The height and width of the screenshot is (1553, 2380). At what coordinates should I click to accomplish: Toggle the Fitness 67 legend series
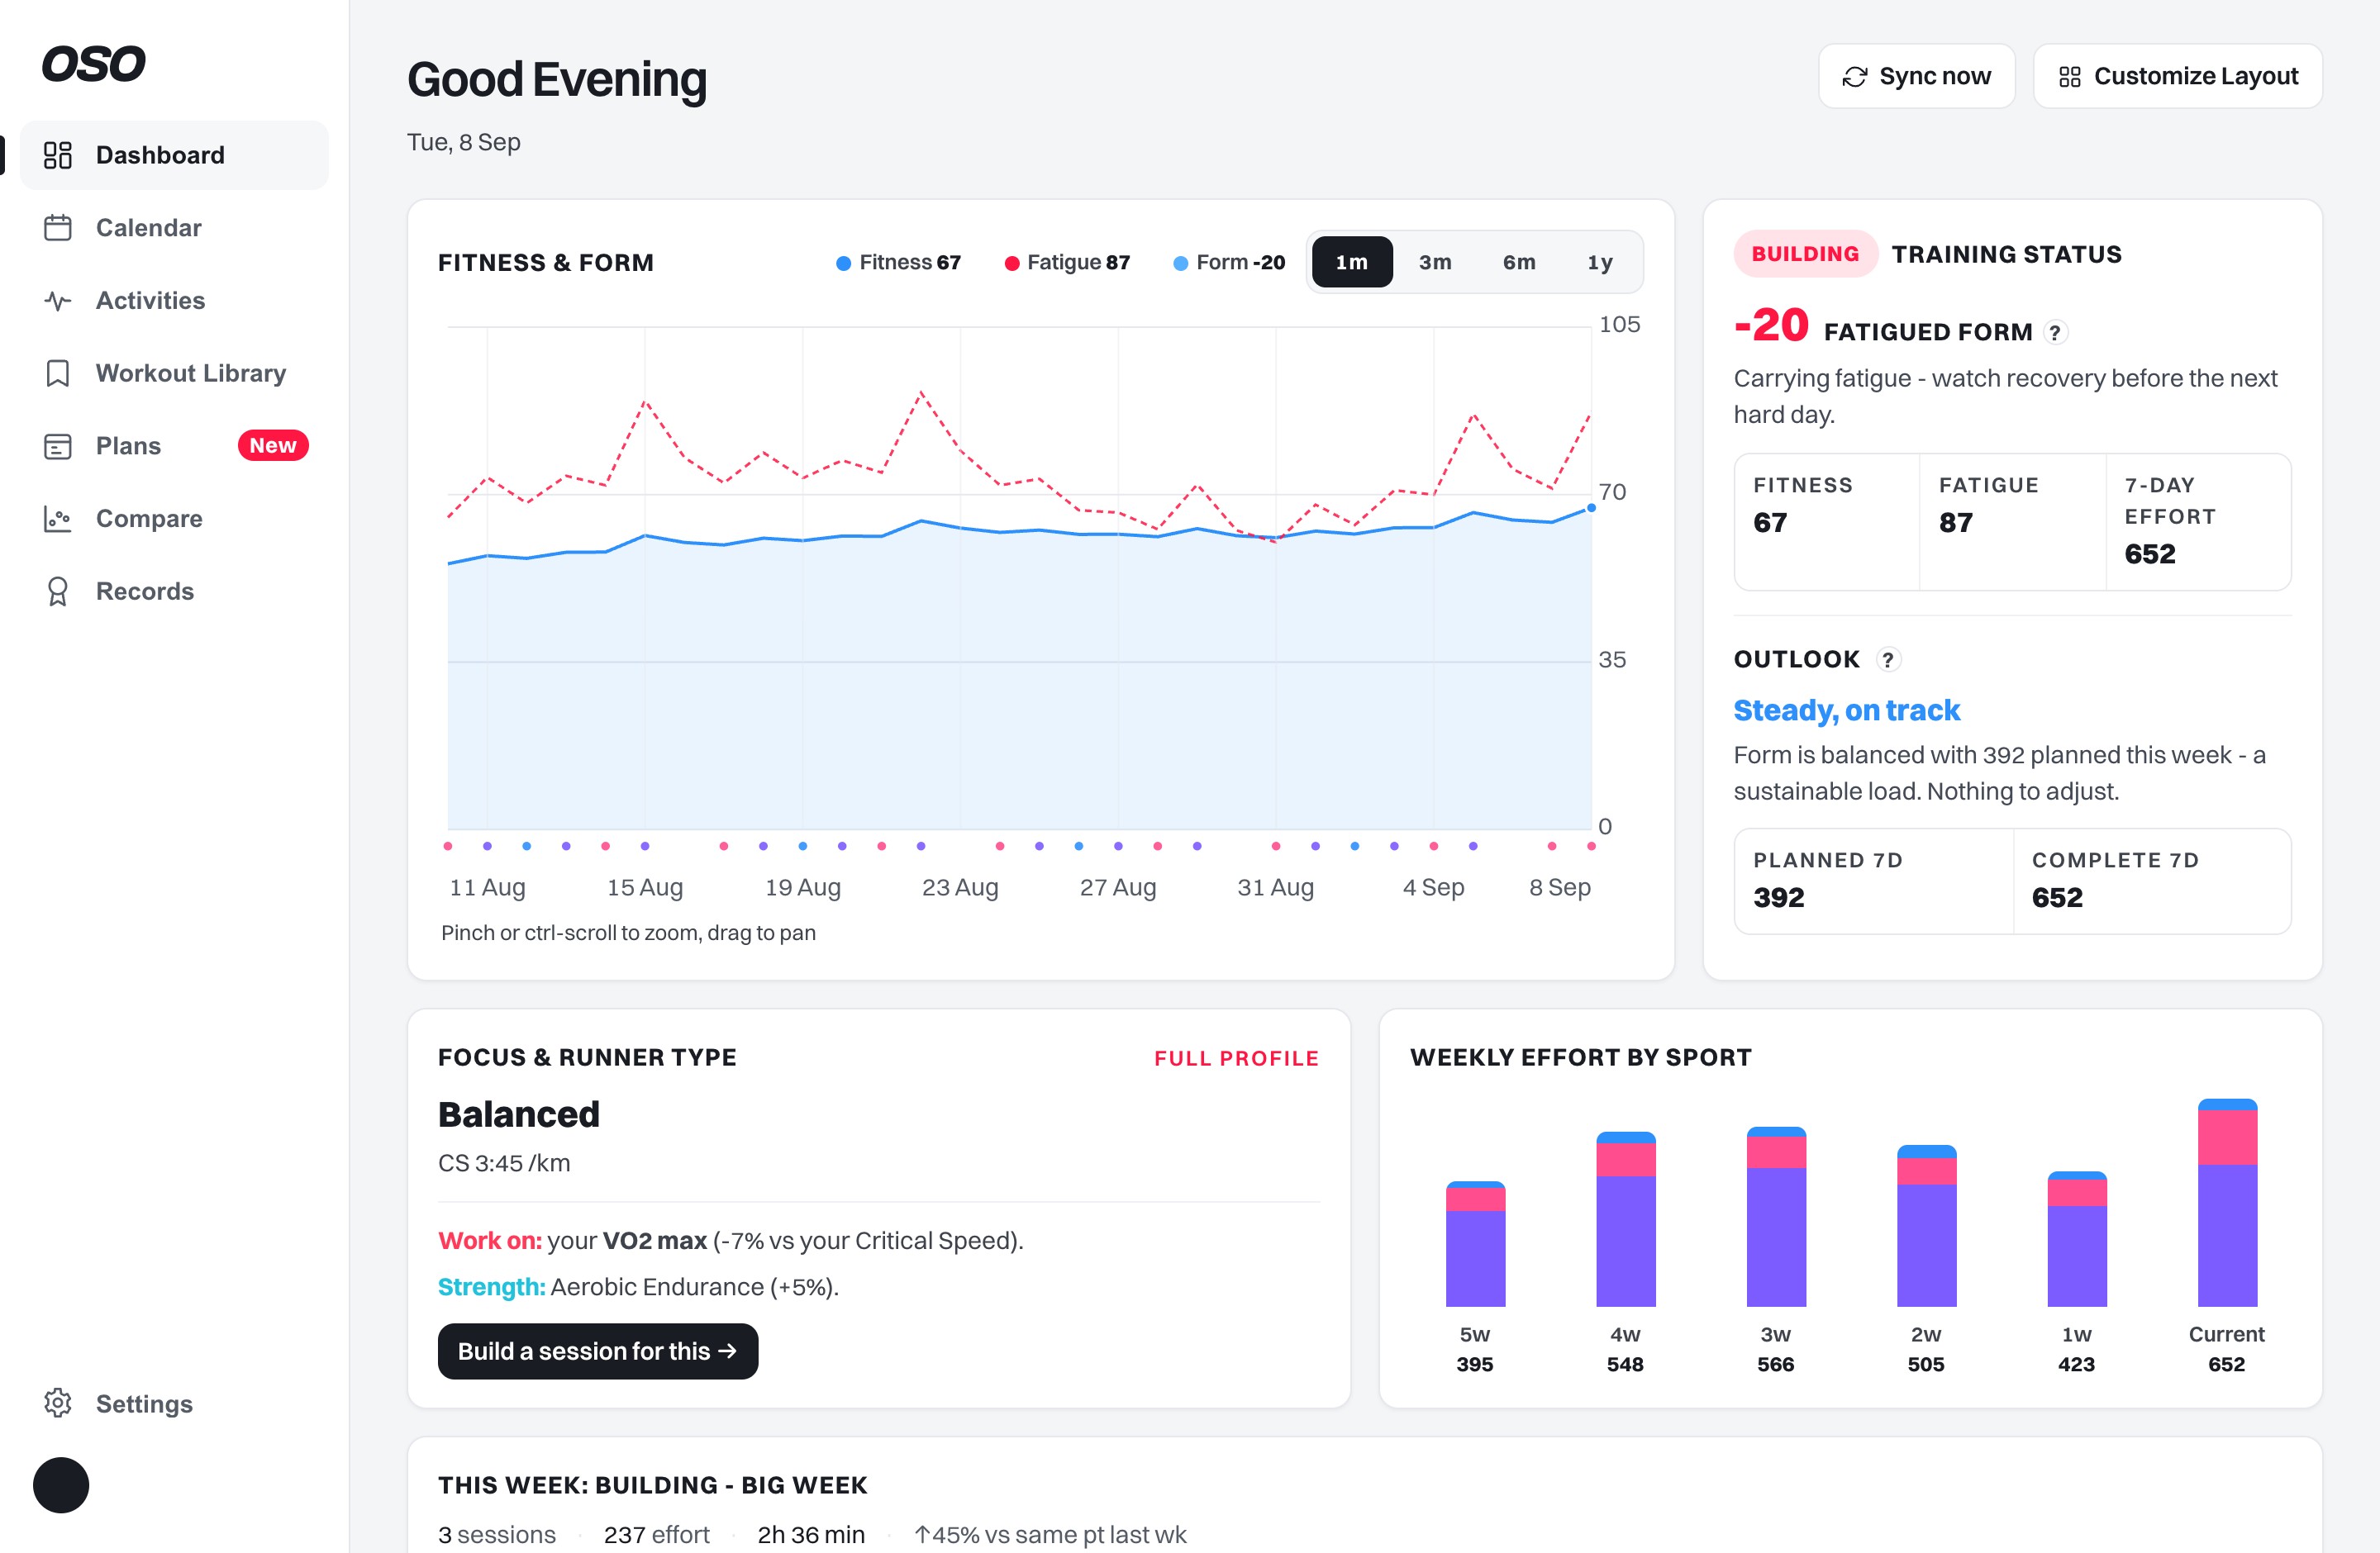[x=898, y=263]
